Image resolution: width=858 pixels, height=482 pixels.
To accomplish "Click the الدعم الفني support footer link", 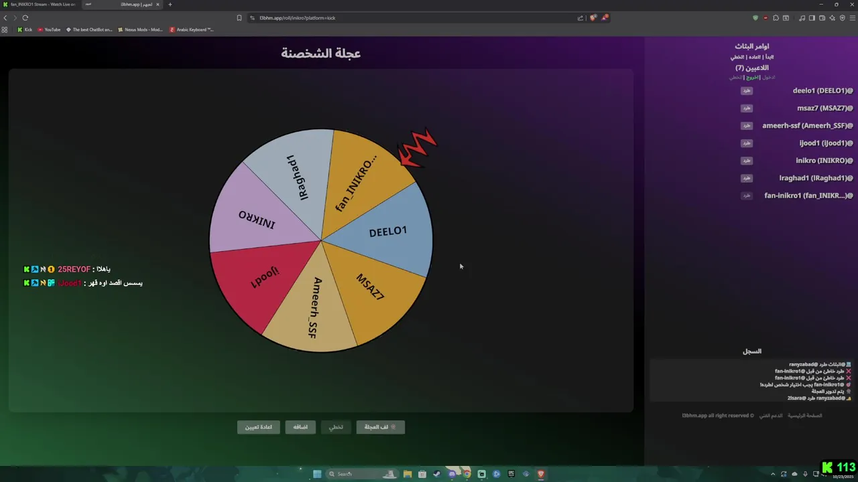I will click(x=771, y=416).
